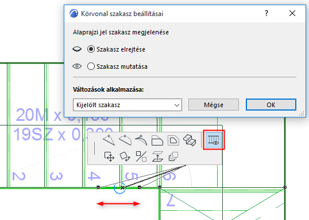Select the Szakasz elrejtése radio button
The image size is (309, 220).
[91, 49]
